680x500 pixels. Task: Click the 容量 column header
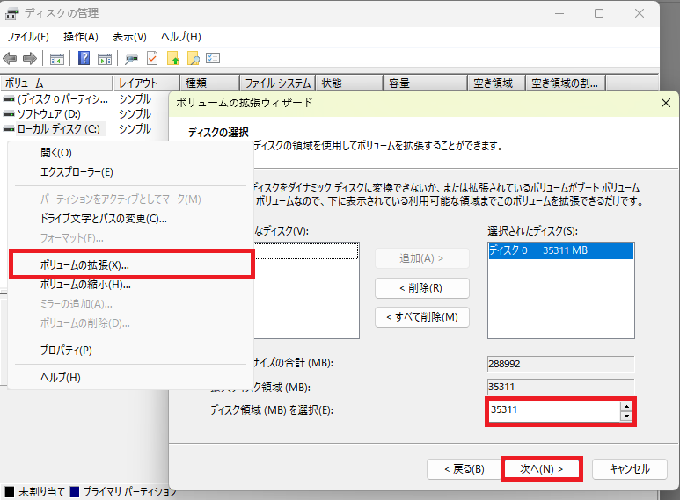[x=426, y=83]
